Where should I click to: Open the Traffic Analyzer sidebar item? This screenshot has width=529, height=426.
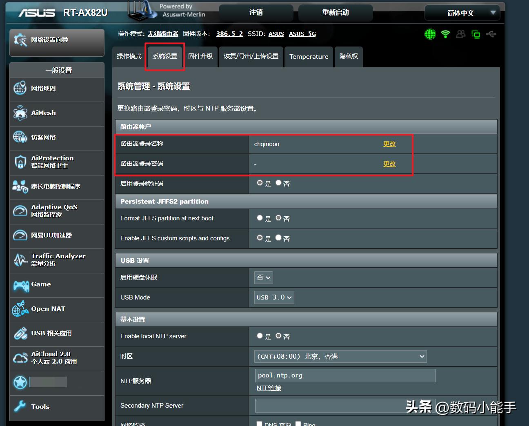pyautogui.click(x=57, y=260)
